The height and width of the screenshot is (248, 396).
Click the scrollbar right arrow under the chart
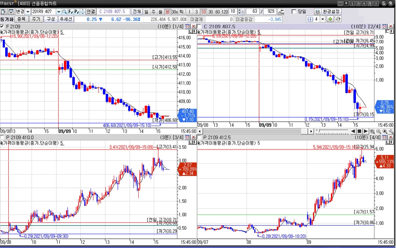tap(311, 132)
